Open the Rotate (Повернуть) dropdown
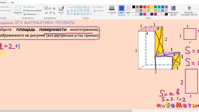Viewport: 199px width, 112px height. 30,14
